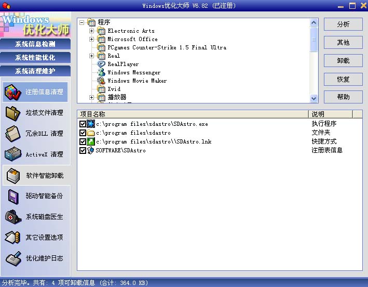Click tree scrollbar up arrow
Viewport: 368px width, 287px height.
(314, 22)
